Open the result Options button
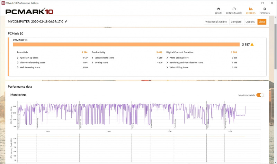Image resolution: width=277 pixels, height=164 pixels. [250, 22]
